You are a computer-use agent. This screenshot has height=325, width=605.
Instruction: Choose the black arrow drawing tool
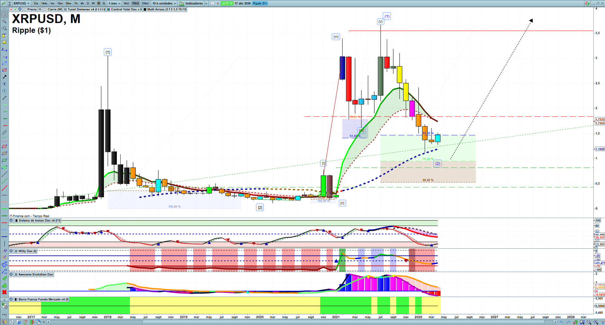pos(4,77)
